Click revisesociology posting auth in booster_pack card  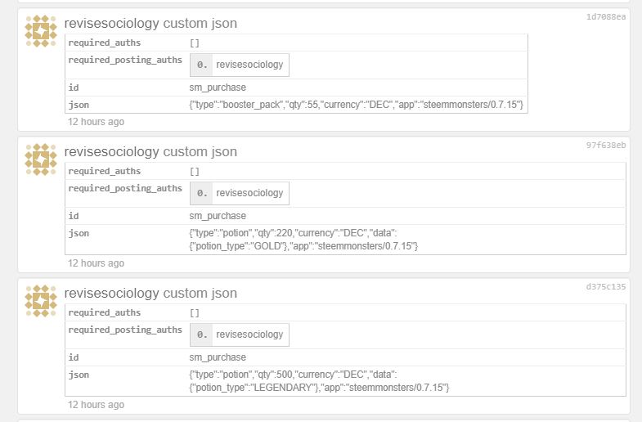249,65
